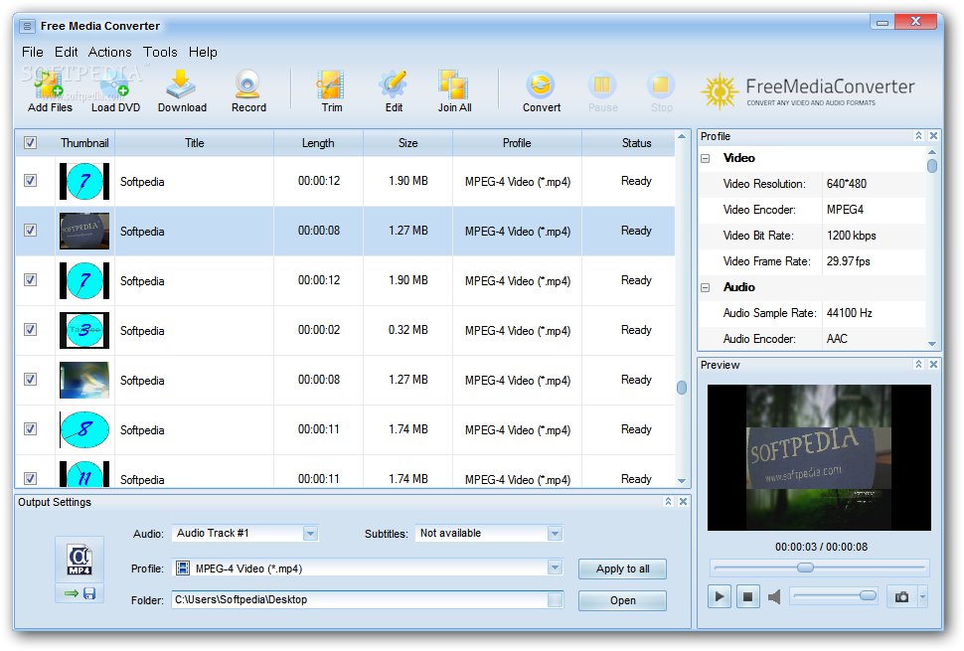Viewport: 964px width, 651px height.
Task: Mute preview with speaker icon
Action: (x=774, y=597)
